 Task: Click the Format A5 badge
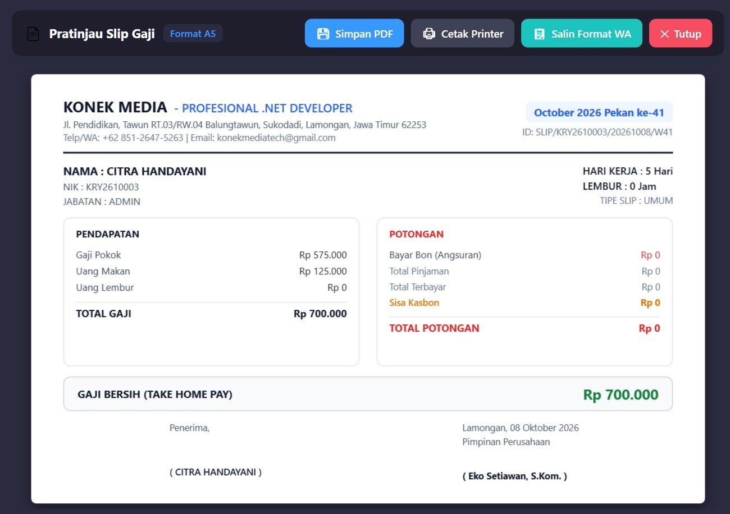[x=193, y=34]
